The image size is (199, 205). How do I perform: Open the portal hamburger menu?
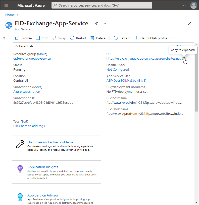coord(6,5)
